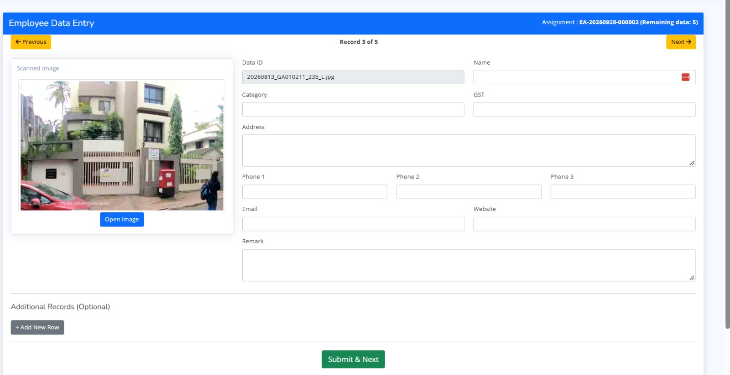Image resolution: width=730 pixels, height=375 pixels.
Task: Select the read-only Data ID field
Action: tap(353, 77)
